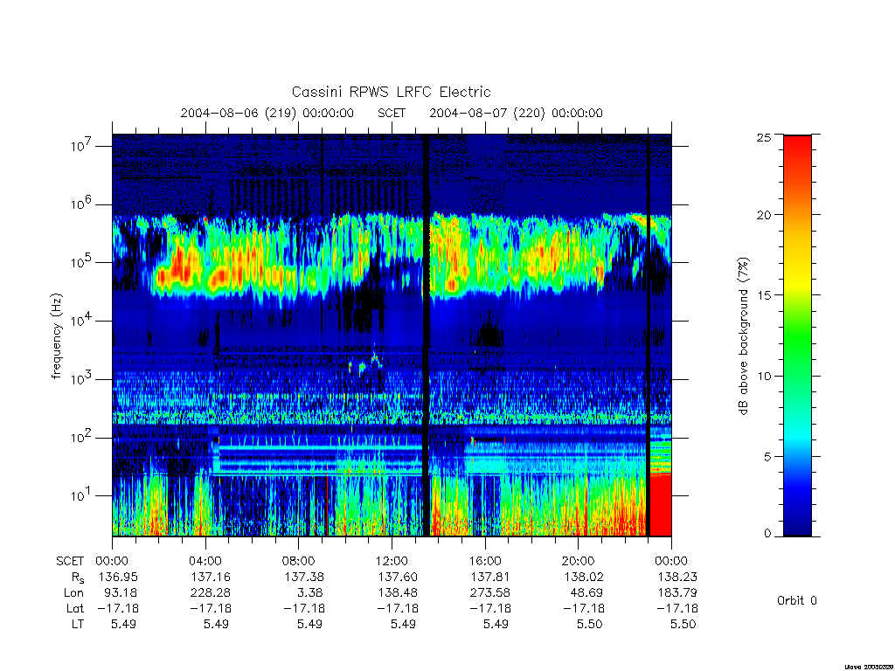Click the 10^2 frequency tick label
This screenshot has height=671, width=895.
pyautogui.click(x=81, y=438)
